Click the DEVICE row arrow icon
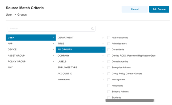Viewport: 172px width, 105px height. [53, 49]
